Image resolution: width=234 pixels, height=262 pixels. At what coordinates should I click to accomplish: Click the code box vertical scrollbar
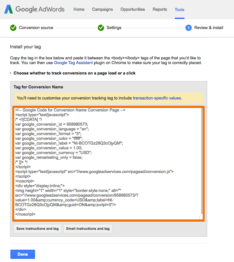point(202,161)
